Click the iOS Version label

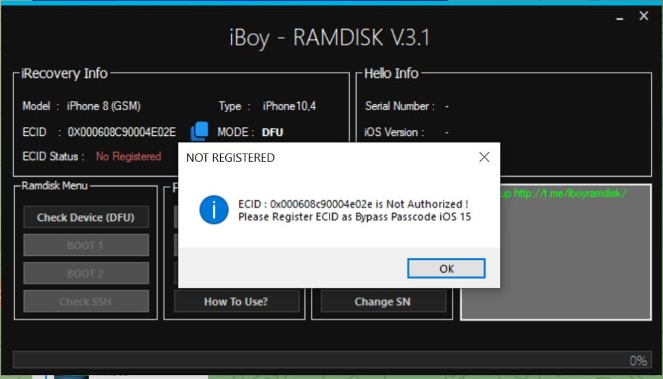click(394, 132)
